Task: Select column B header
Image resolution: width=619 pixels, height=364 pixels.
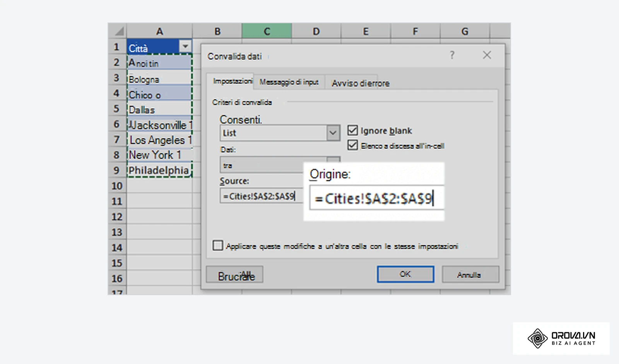Action: (217, 31)
